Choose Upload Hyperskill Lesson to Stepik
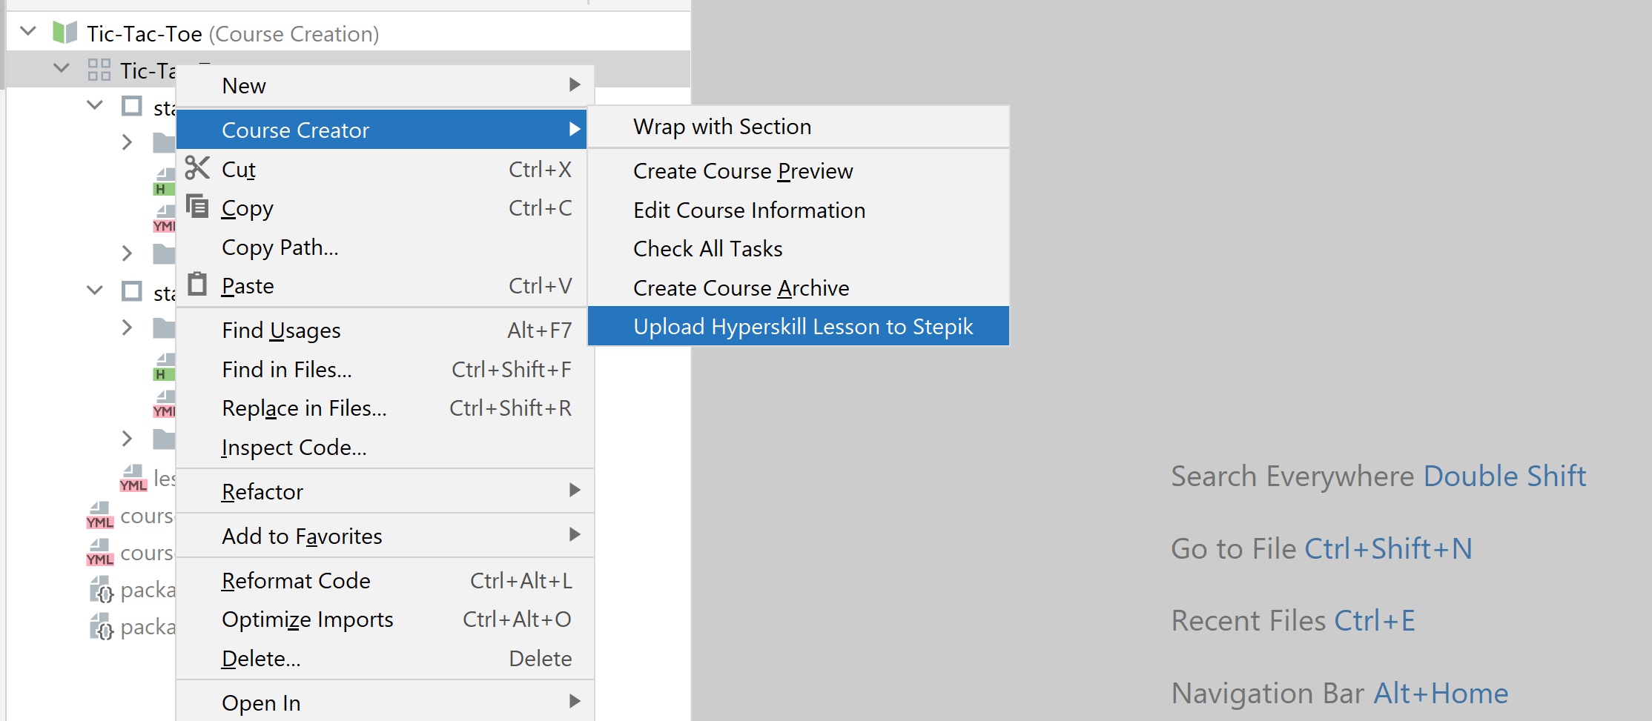The height and width of the screenshot is (721, 1652). tap(802, 327)
